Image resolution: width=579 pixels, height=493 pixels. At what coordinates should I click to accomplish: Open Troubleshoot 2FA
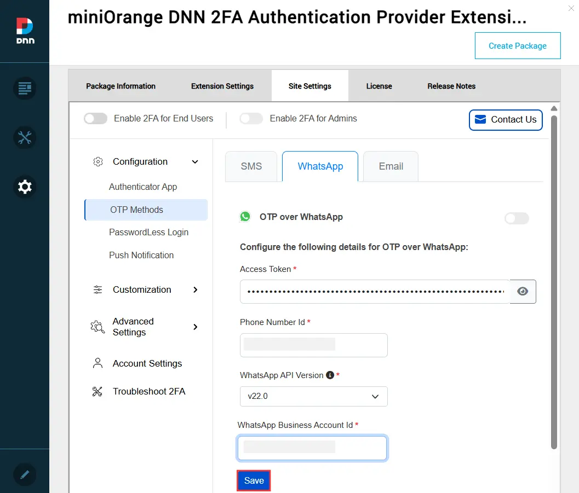pyautogui.click(x=149, y=391)
